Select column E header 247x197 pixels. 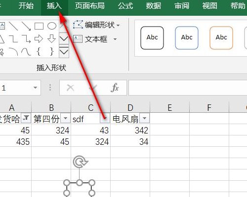(170, 107)
